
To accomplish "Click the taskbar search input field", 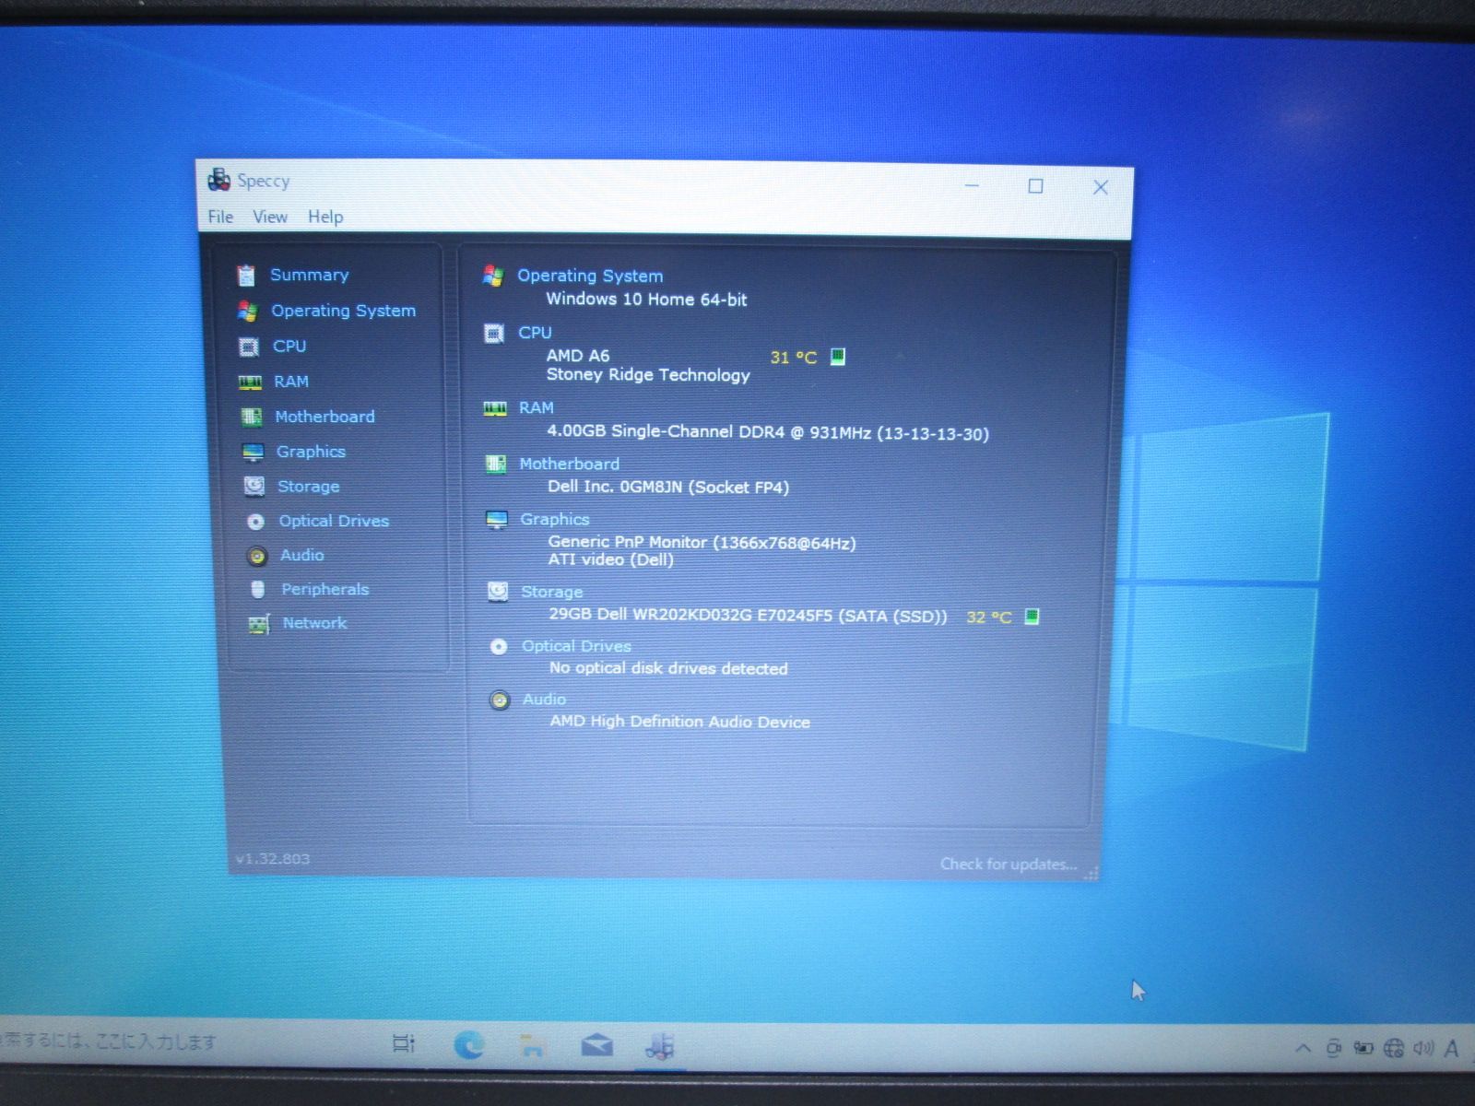I will (x=111, y=1041).
